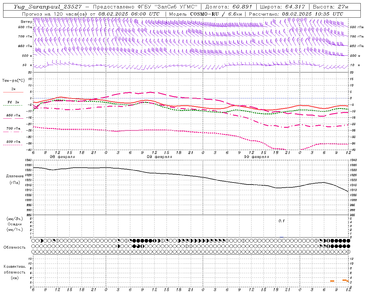Select the 500 м wind level label on left
Image resolution: width=365 pixels, height=292 pixels.
(27, 56)
